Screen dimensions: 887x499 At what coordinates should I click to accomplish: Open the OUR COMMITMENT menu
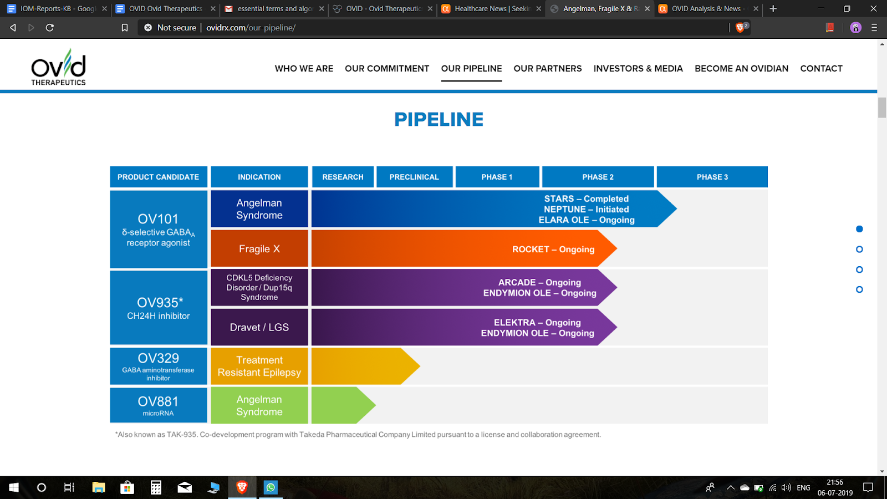coord(387,69)
